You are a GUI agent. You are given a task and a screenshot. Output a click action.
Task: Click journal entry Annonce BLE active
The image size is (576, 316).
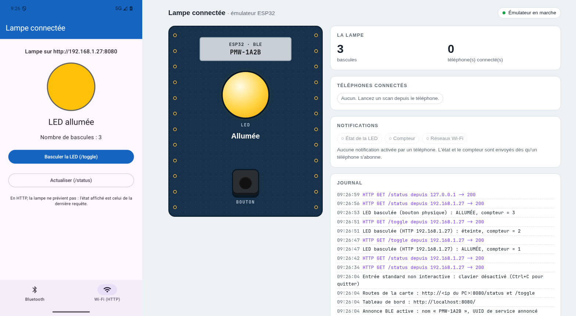click(446, 311)
